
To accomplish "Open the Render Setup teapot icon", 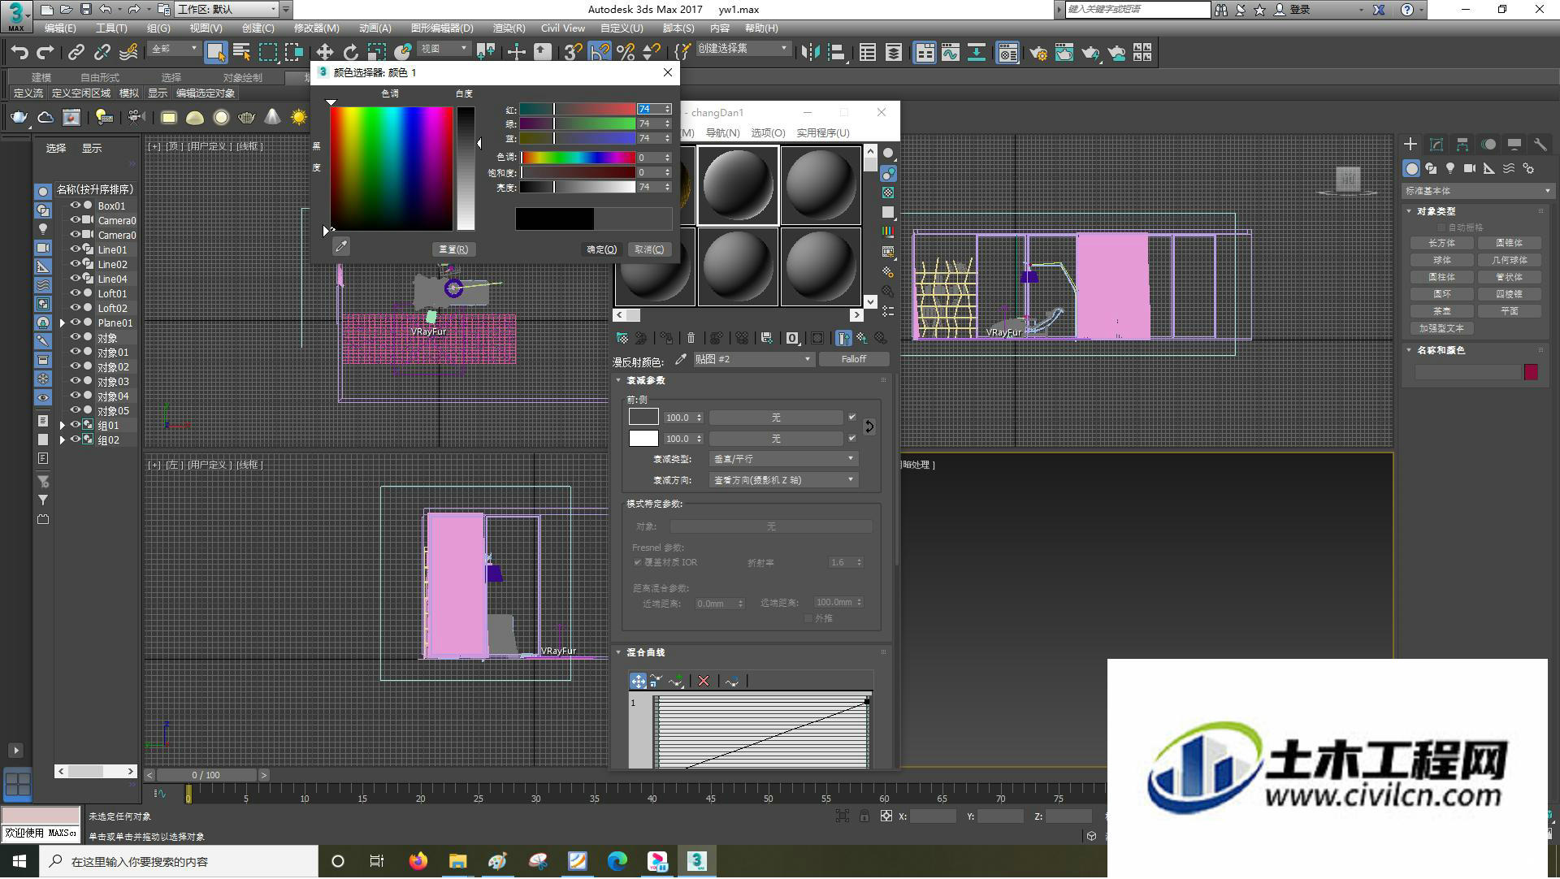I will coord(1038,53).
